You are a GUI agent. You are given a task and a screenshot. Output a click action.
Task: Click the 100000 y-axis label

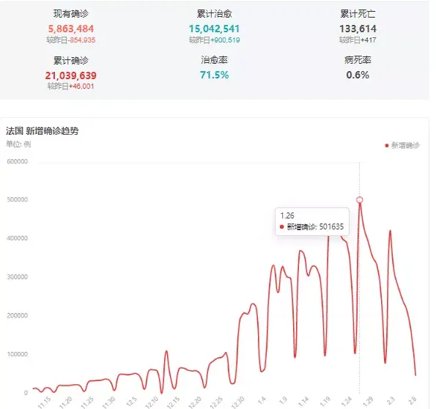pos(18,354)
